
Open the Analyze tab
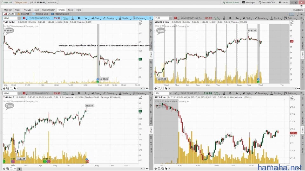pyautogui.click(x=28, y=10)
